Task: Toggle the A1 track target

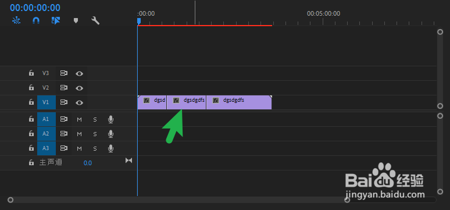Action: click(46, 119)
